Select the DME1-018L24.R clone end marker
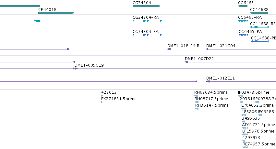 169,49
